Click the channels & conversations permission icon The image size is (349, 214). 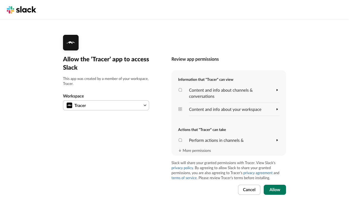(x=180, y=90)
